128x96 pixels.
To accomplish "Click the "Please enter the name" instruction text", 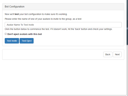I will coord(43,19).
